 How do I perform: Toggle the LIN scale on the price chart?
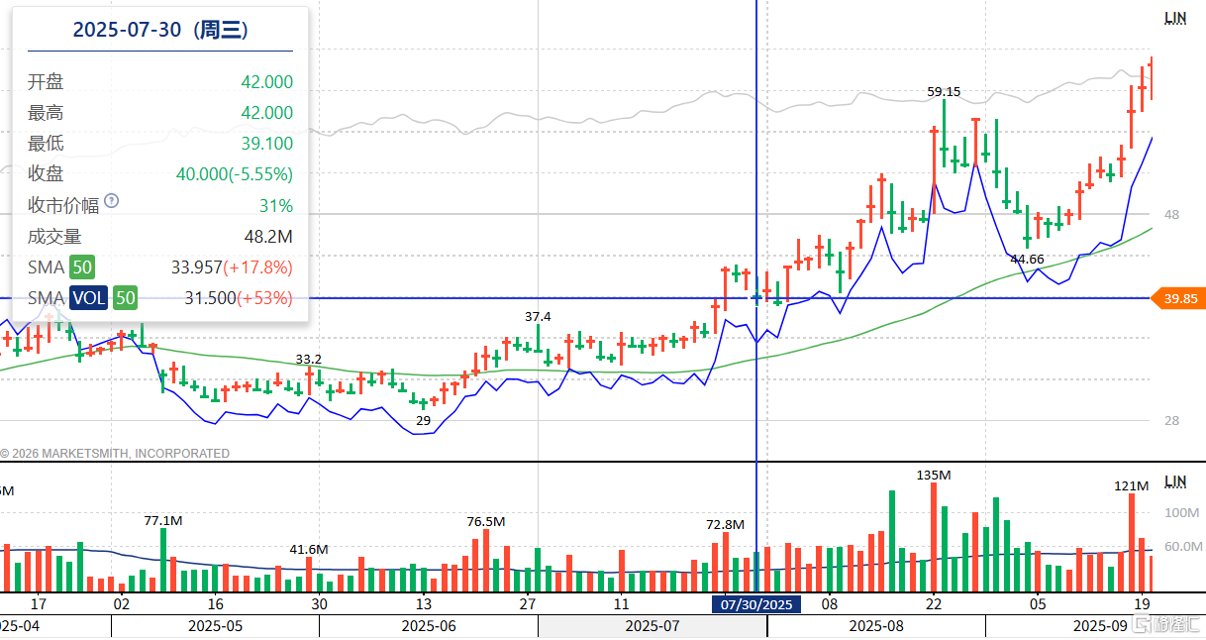click(x=1174, y=18)
